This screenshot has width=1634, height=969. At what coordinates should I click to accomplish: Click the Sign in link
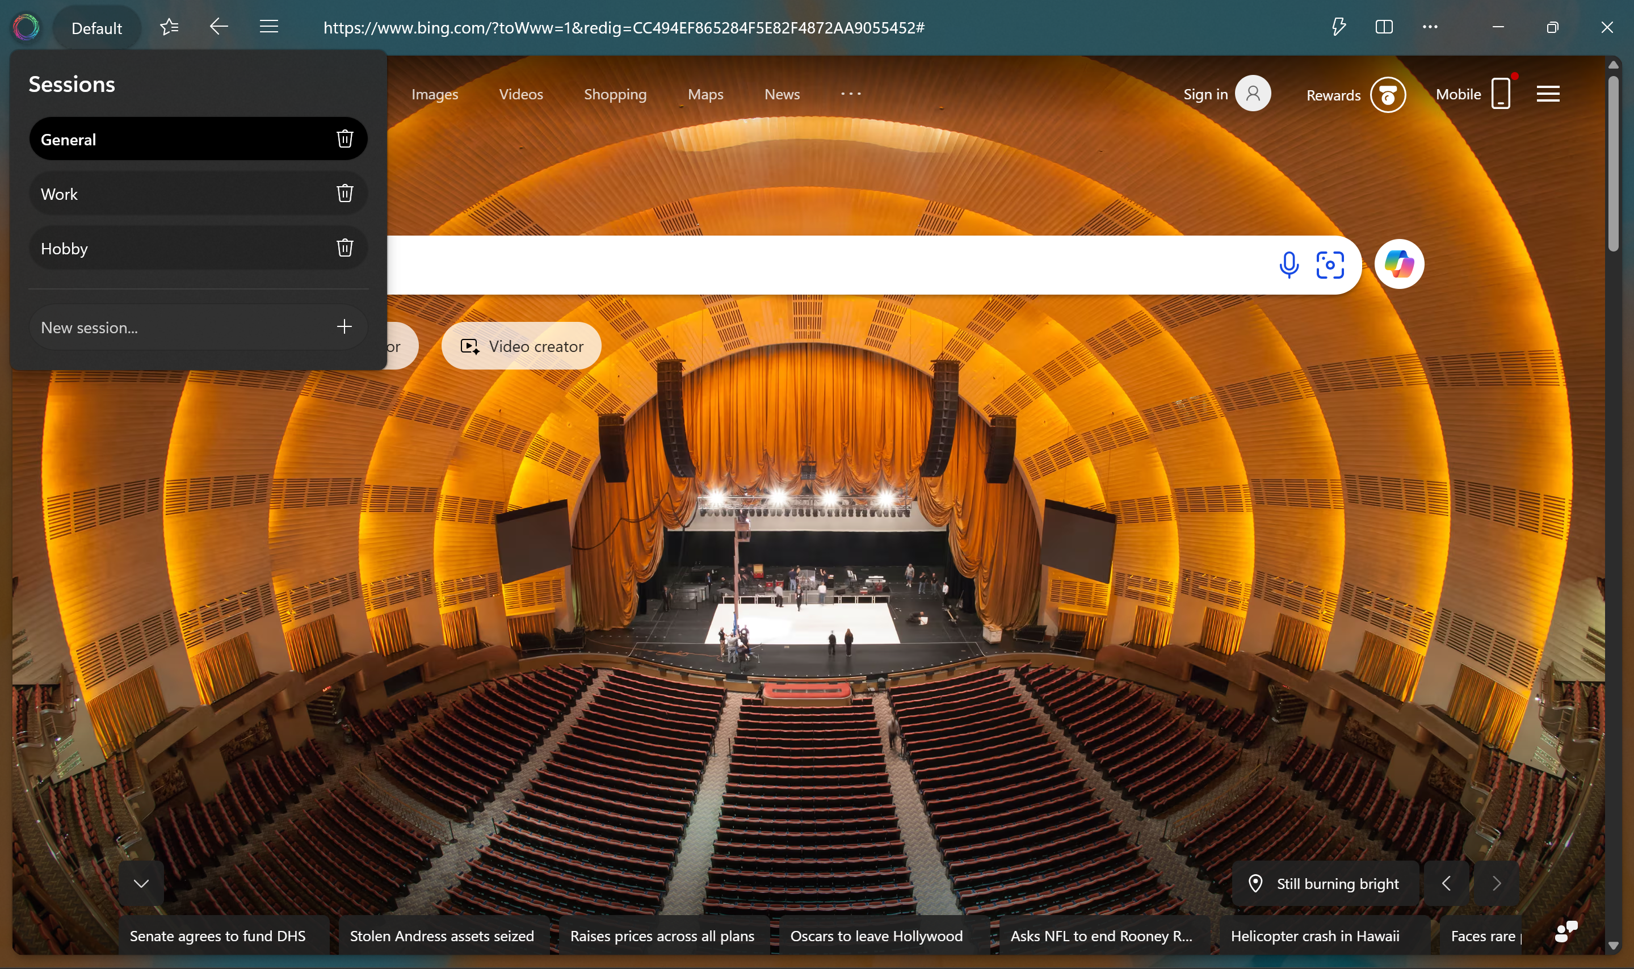(1205, 94)
